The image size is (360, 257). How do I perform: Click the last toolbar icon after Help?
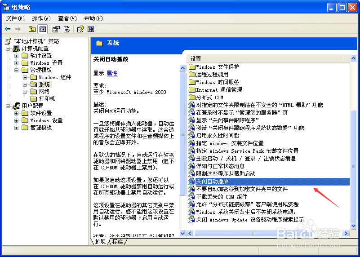[91, 29]
